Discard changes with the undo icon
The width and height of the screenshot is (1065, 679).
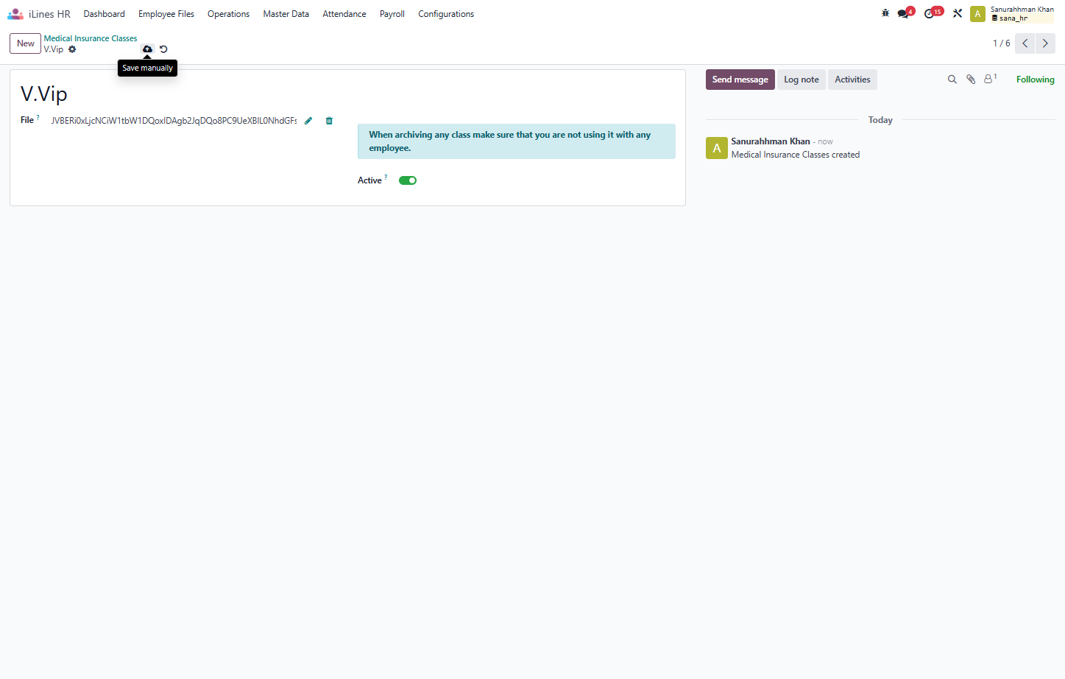pos(163,49)
